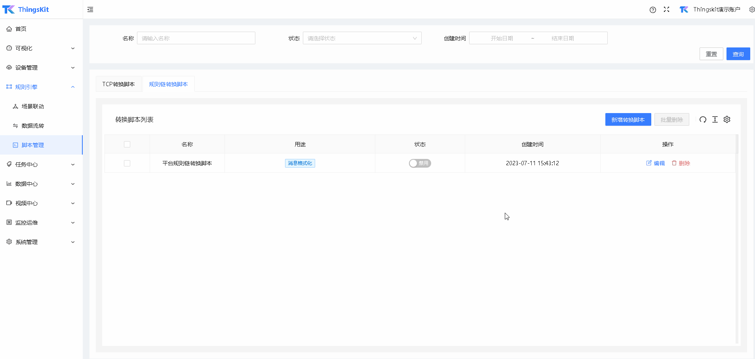
Task: Click the 新增转换脚本 button
Action: (628, 120)
